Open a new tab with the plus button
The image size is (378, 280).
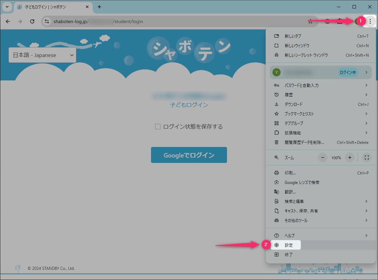point(99,7)
